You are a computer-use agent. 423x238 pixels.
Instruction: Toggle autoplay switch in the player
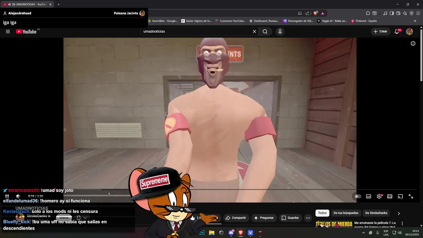(x=357, y=196)
